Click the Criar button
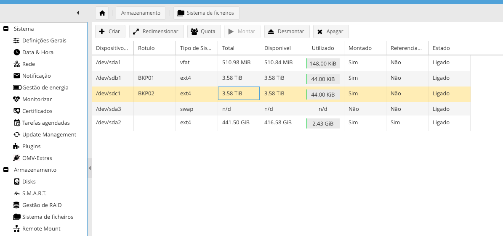503x236 pixels. point(110,31)
